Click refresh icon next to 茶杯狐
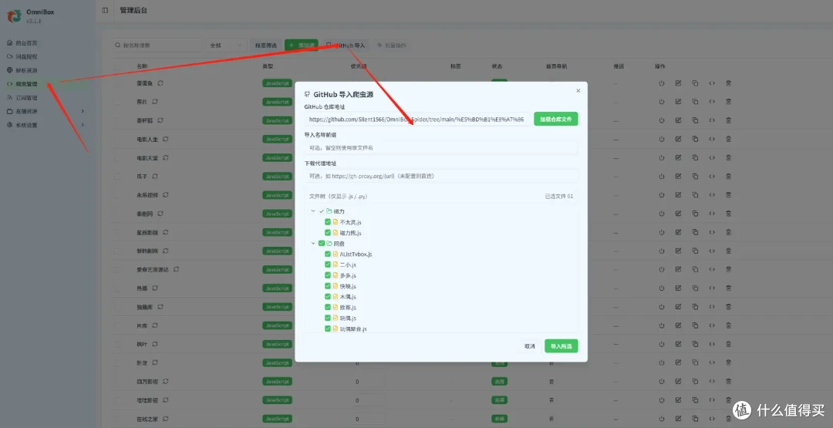The height and width of the screenshot is (428, 833). [x=160, y=120]
